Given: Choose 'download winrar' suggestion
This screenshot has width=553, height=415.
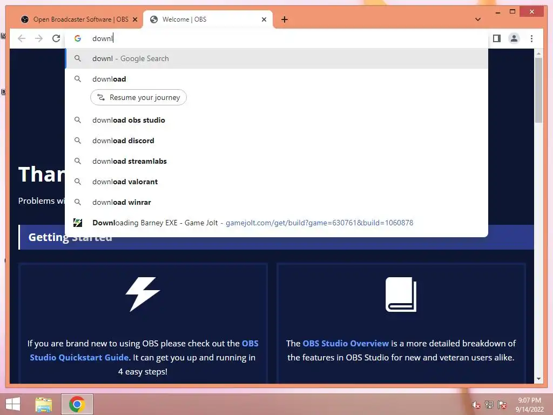Looking at the screenshot, I should pyautogui.click(x=276, y=202).
